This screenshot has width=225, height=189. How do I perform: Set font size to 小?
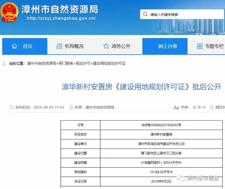(204, 107)
